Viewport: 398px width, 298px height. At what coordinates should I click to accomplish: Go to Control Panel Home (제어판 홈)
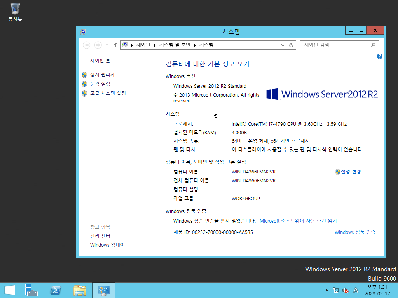tap(100, 61)
